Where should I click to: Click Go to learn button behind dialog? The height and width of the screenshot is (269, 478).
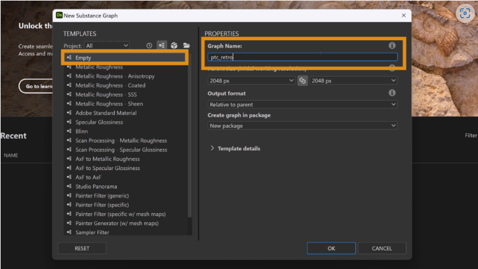point(36,86)
